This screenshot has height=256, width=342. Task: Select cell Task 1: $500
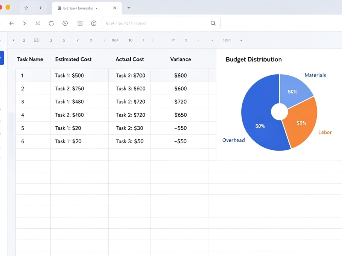click(x=79, y=75)
